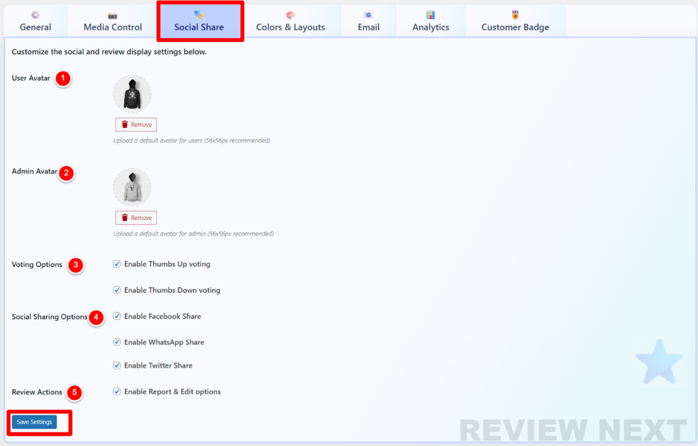Toggle Enable Facebook Share checkbox
Image resolution: width=698 pixels, height=446 pixels.
pos(117,317)
